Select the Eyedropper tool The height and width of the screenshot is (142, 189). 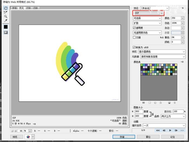pyautogui.click(x=6, y=21)
